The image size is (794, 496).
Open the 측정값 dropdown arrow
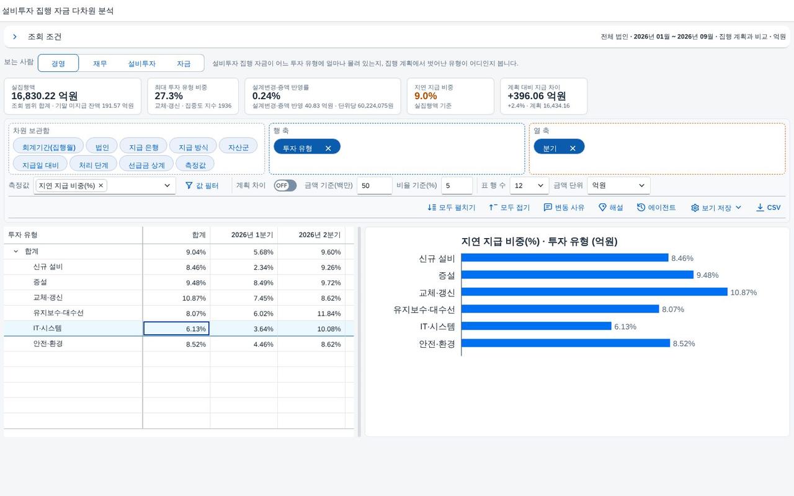coord(167,185)
